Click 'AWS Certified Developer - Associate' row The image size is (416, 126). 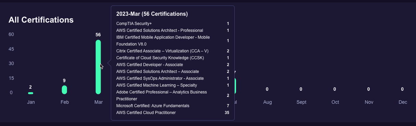173,65
